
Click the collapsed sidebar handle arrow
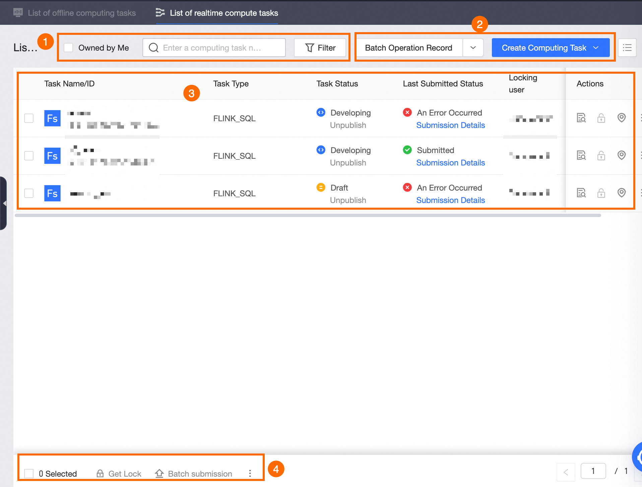tap(4, 203)
